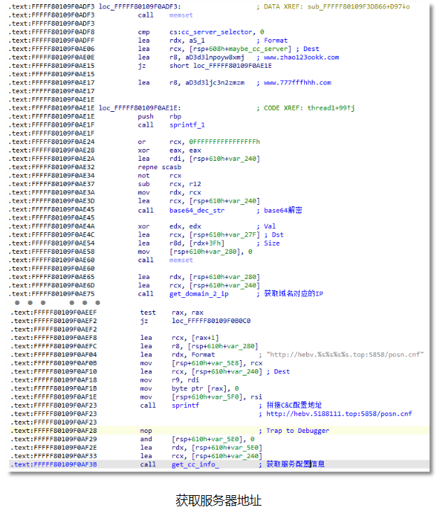The width and height of the screenshot is (446, 521).
Task: Click the short loc_FFFFF80109F0AE1E jump operand
Action: [x=220, y=66]
